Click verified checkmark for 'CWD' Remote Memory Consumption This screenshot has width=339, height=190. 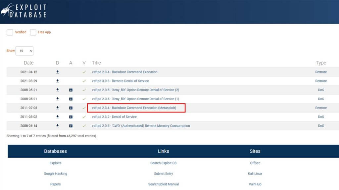pos(84,126)
